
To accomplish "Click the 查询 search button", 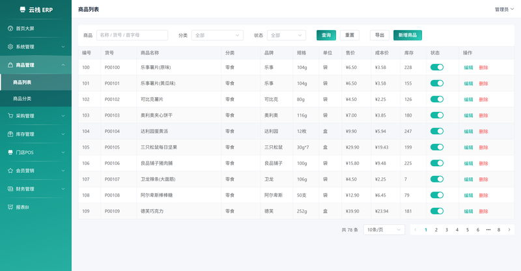I will (326, 35).
